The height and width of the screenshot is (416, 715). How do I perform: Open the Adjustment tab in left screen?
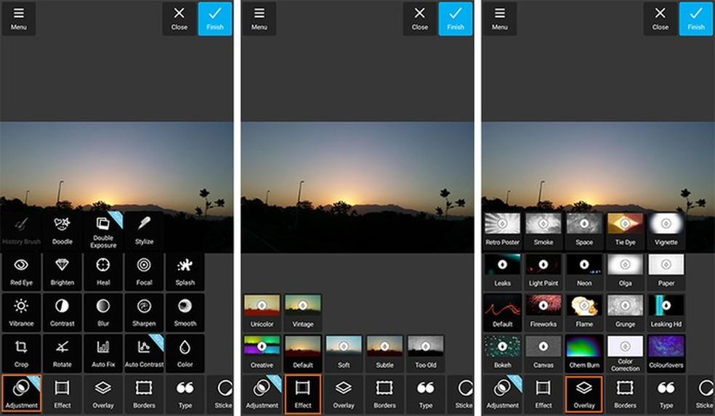coord(21,393)
